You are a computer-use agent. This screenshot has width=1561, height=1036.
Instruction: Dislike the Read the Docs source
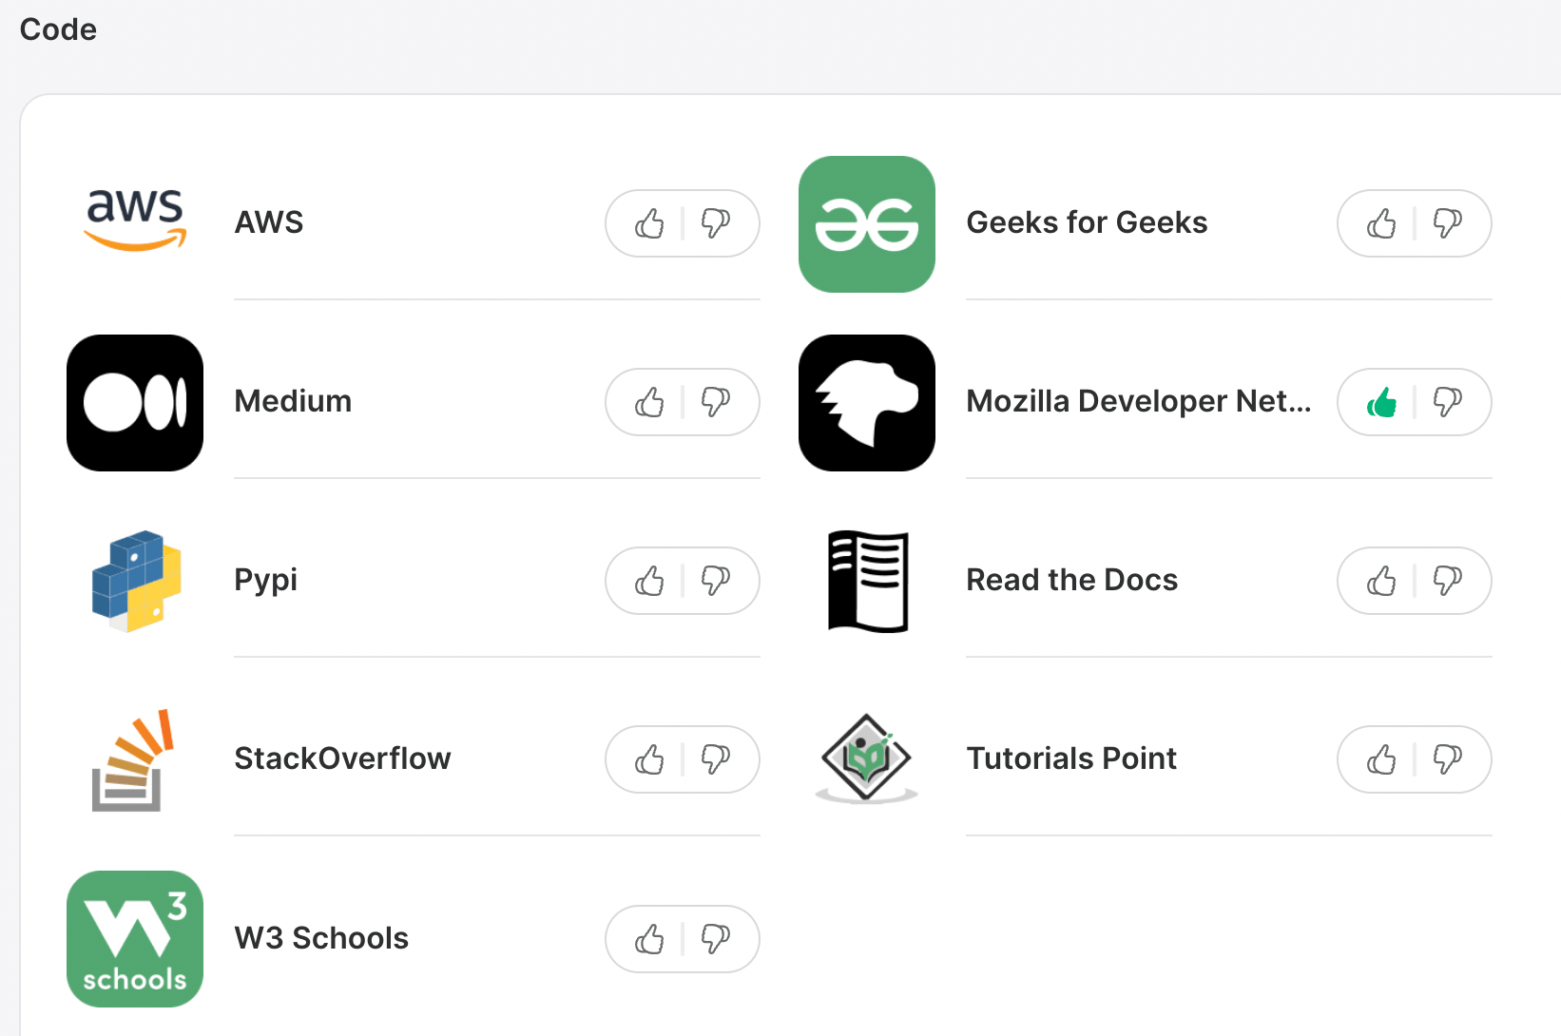pos(1448,581)
